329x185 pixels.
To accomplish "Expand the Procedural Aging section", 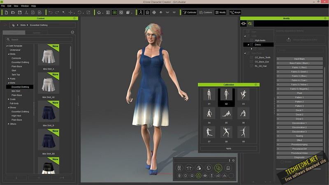I will click(299, 145).
